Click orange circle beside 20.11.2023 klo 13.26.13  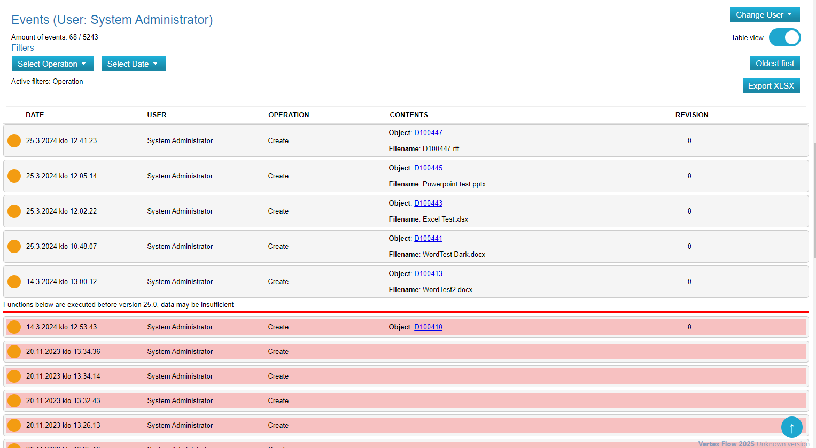[14, 425]
